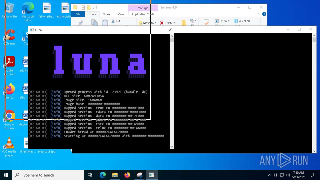
Task: Click Select all in Explorer ribbon
Action: [241, 21]
